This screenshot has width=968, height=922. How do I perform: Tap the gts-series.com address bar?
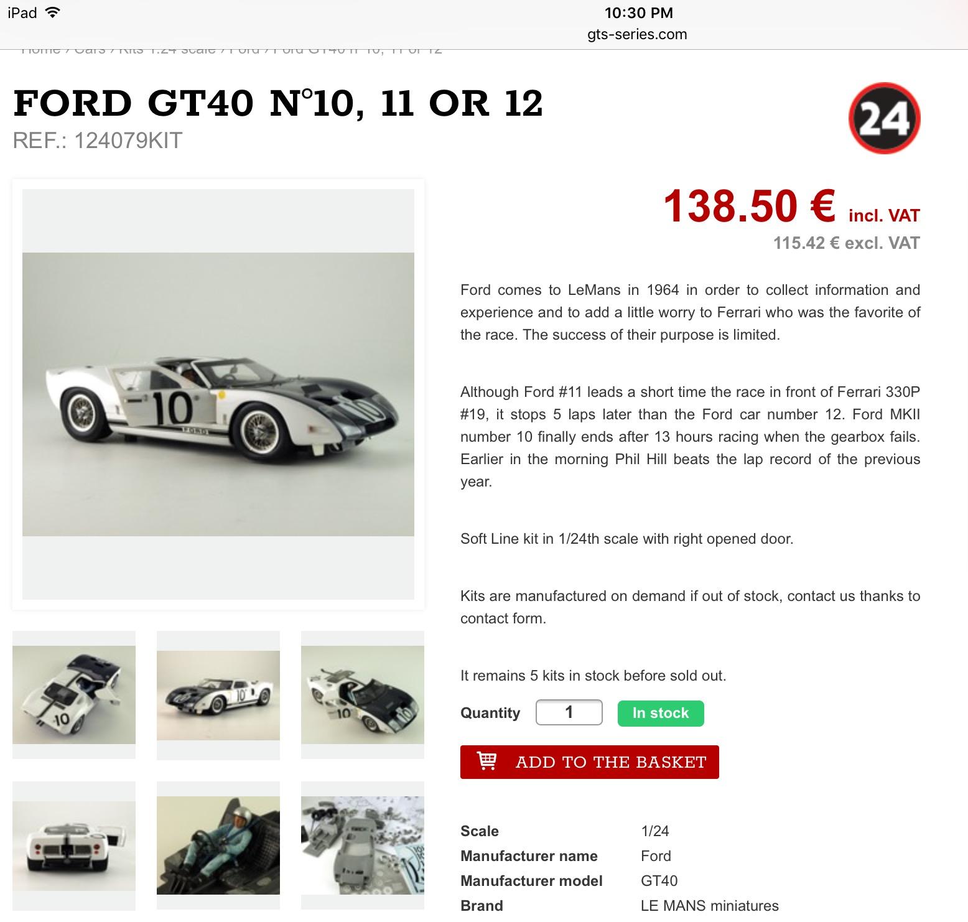(x=637, y=34)
